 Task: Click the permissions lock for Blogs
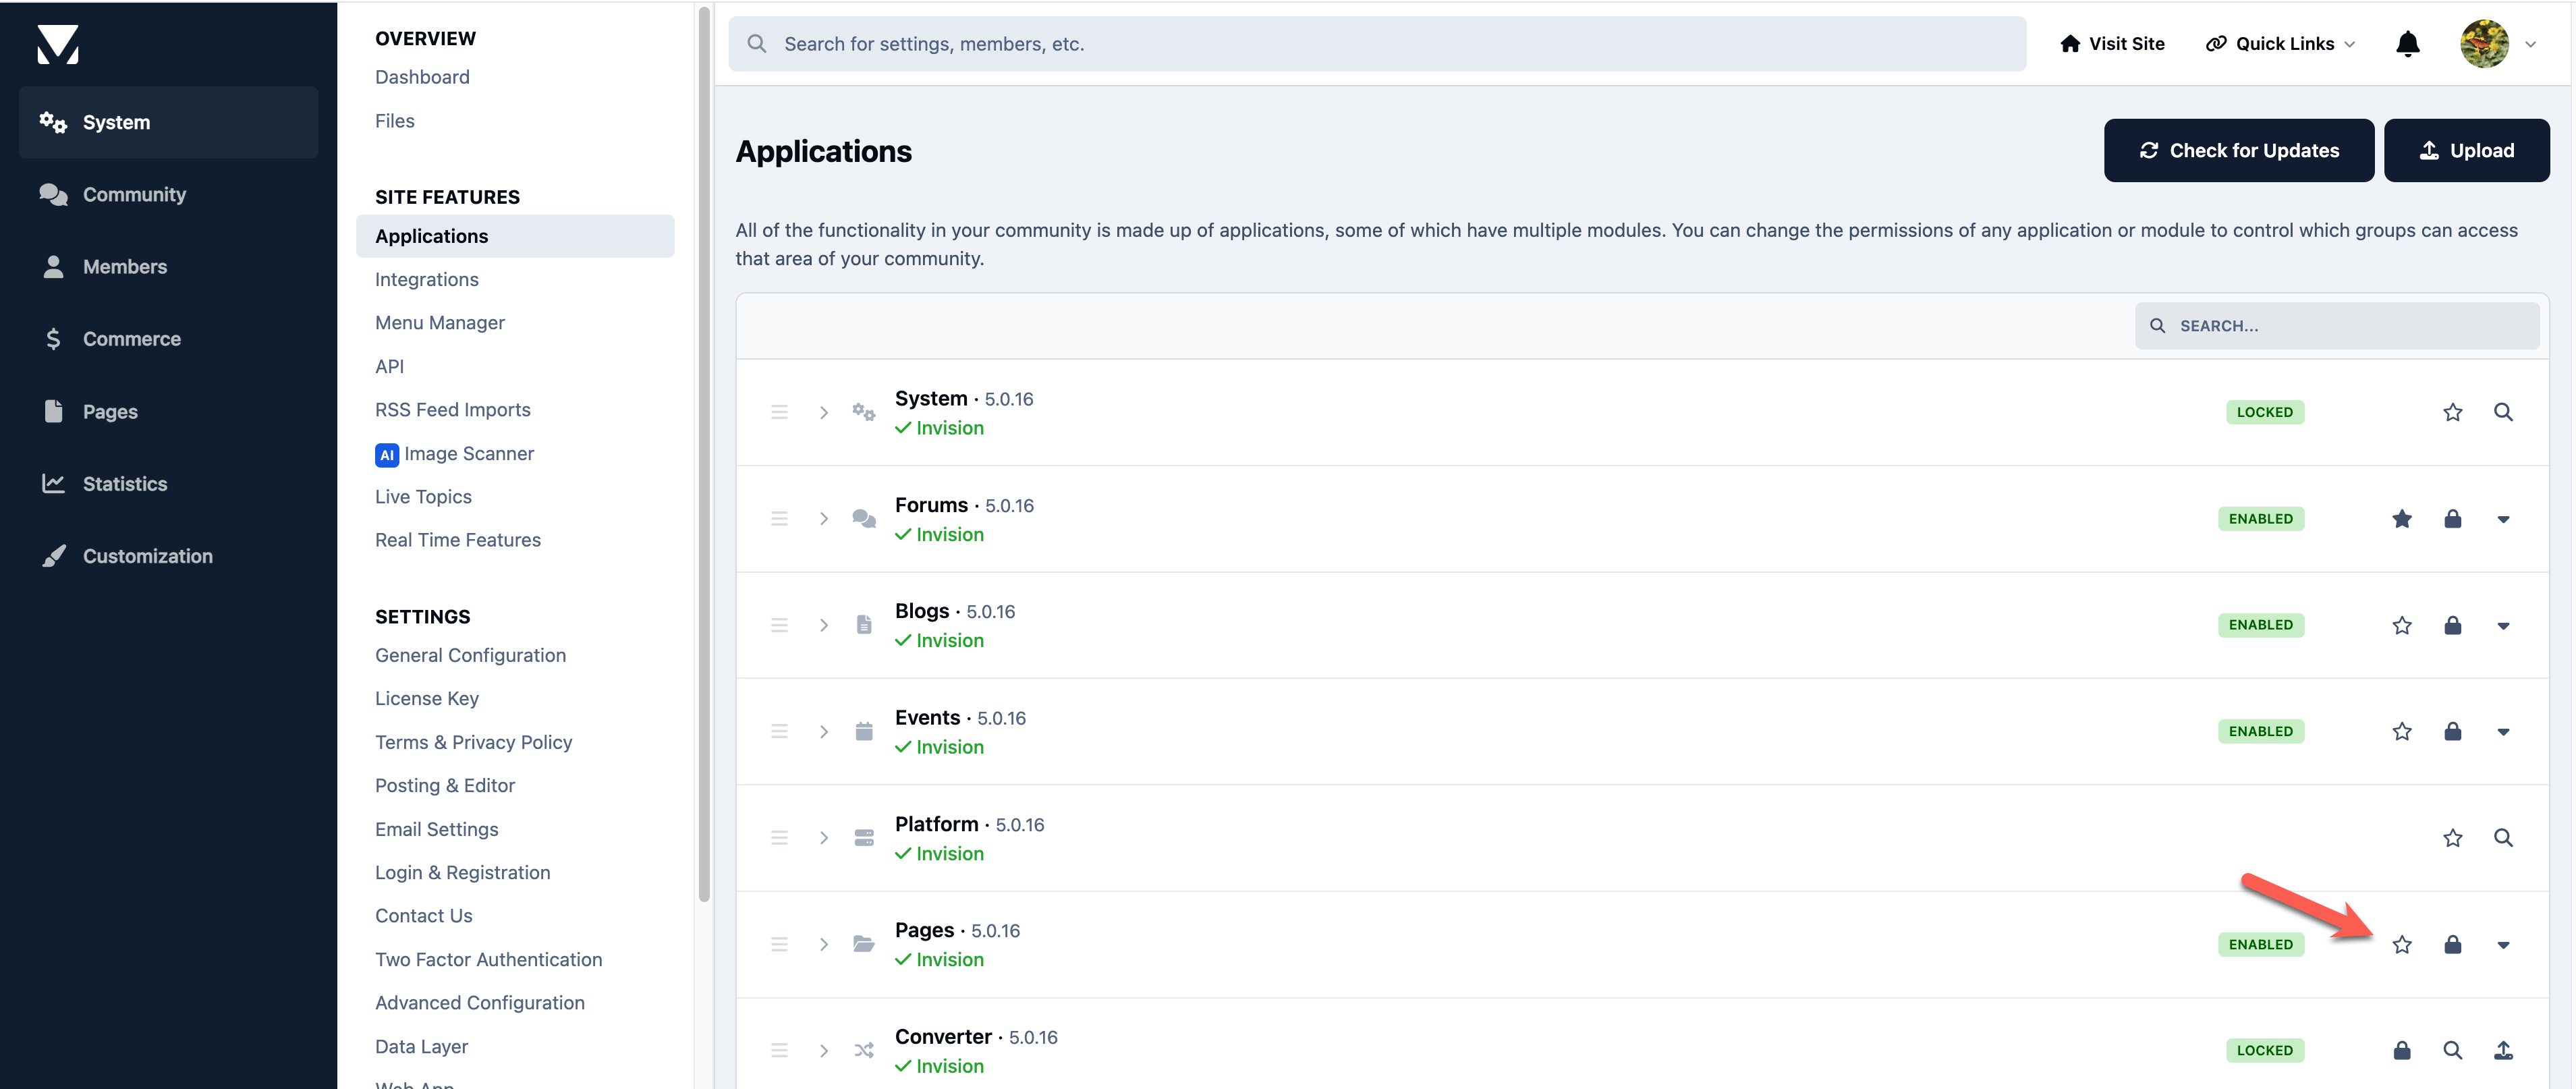pos(2452,625)
